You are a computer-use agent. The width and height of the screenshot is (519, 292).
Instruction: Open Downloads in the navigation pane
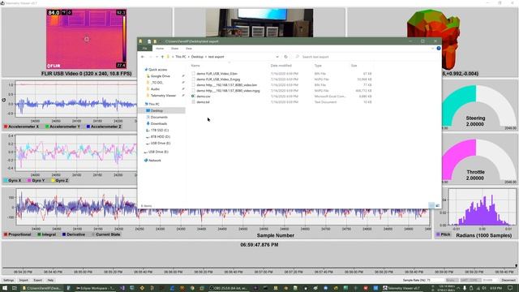pyautogui.click(x=159, y=123)
